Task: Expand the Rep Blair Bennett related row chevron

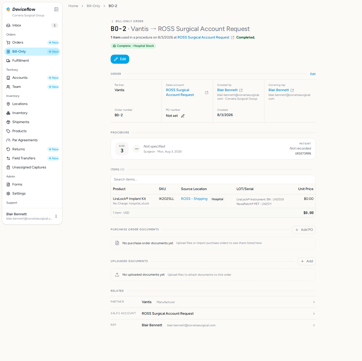Action: point(314,325)
